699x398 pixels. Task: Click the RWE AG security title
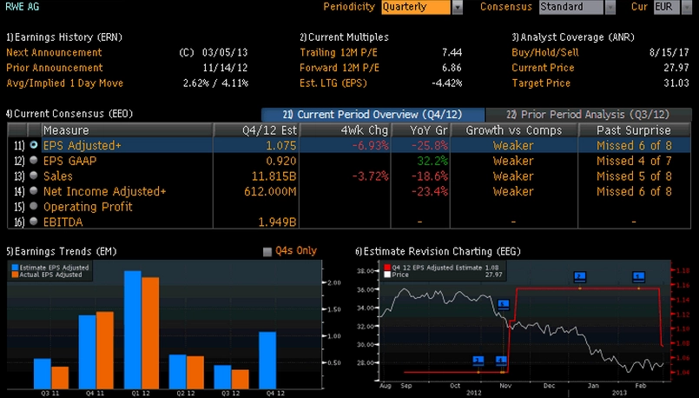22,7
